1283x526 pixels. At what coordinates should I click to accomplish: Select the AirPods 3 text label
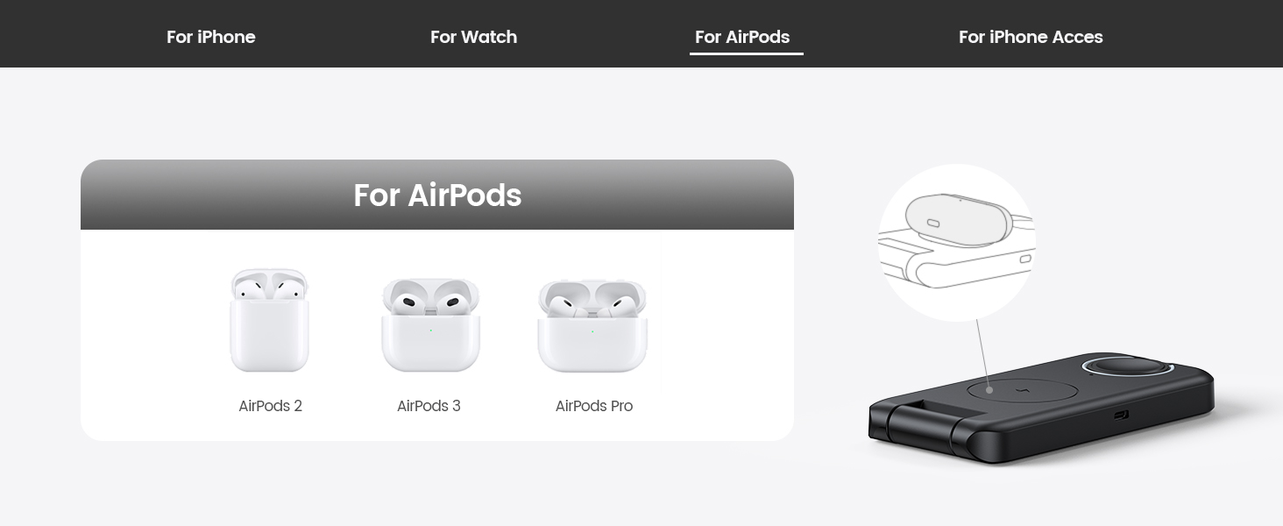tap(429, 406)
